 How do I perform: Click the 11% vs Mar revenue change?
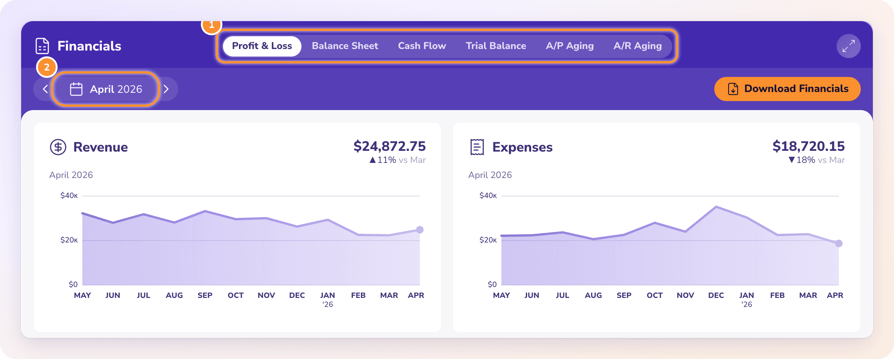398,160
